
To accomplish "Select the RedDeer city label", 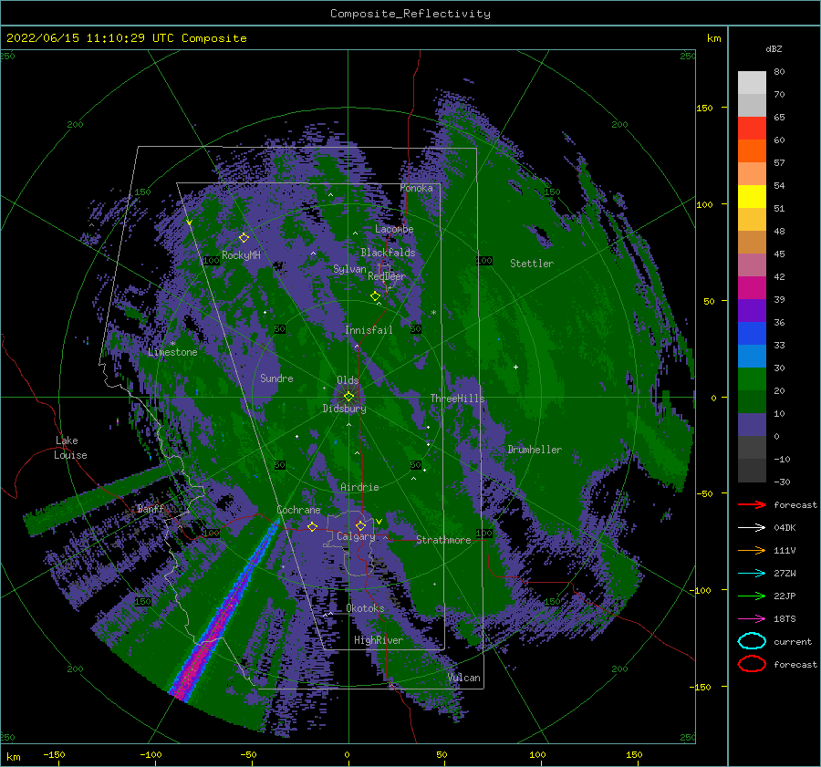I will pos(387,276).
